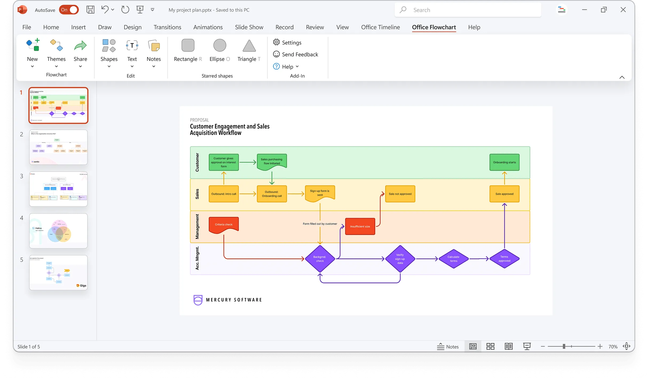Viewport: 648px width, 378px height.
Task: Select the Criteria check shape
Action: click(224, 225)
